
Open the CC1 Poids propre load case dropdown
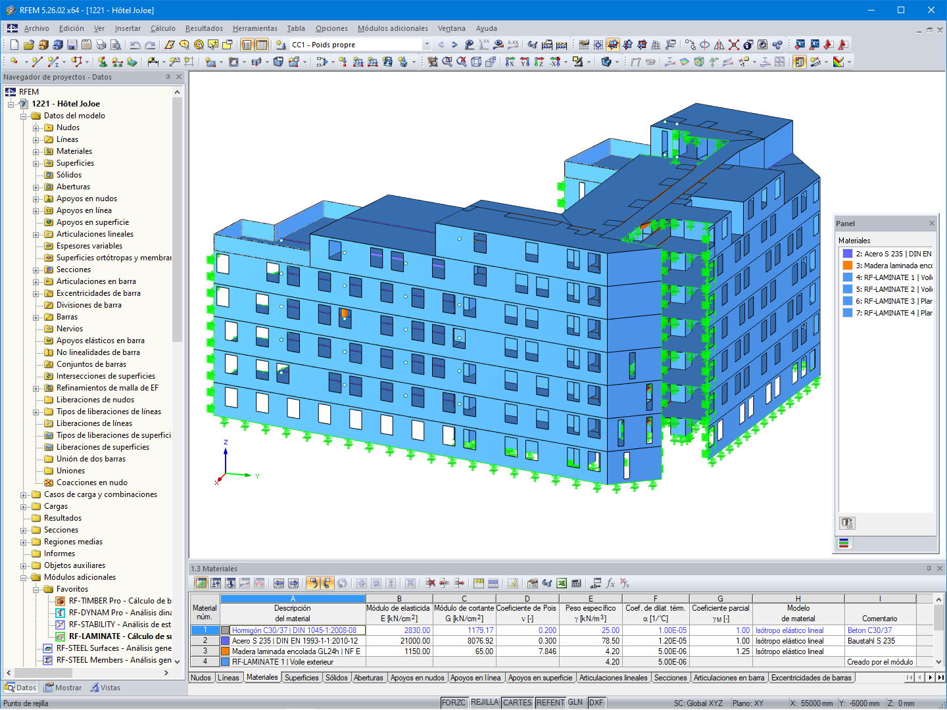tap(426, 44)
